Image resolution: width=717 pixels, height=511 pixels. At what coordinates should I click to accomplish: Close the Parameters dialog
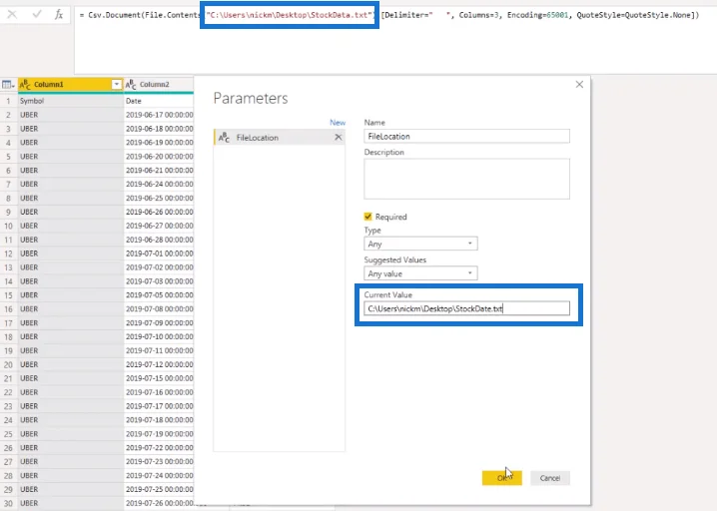click(x=579, y=84)
